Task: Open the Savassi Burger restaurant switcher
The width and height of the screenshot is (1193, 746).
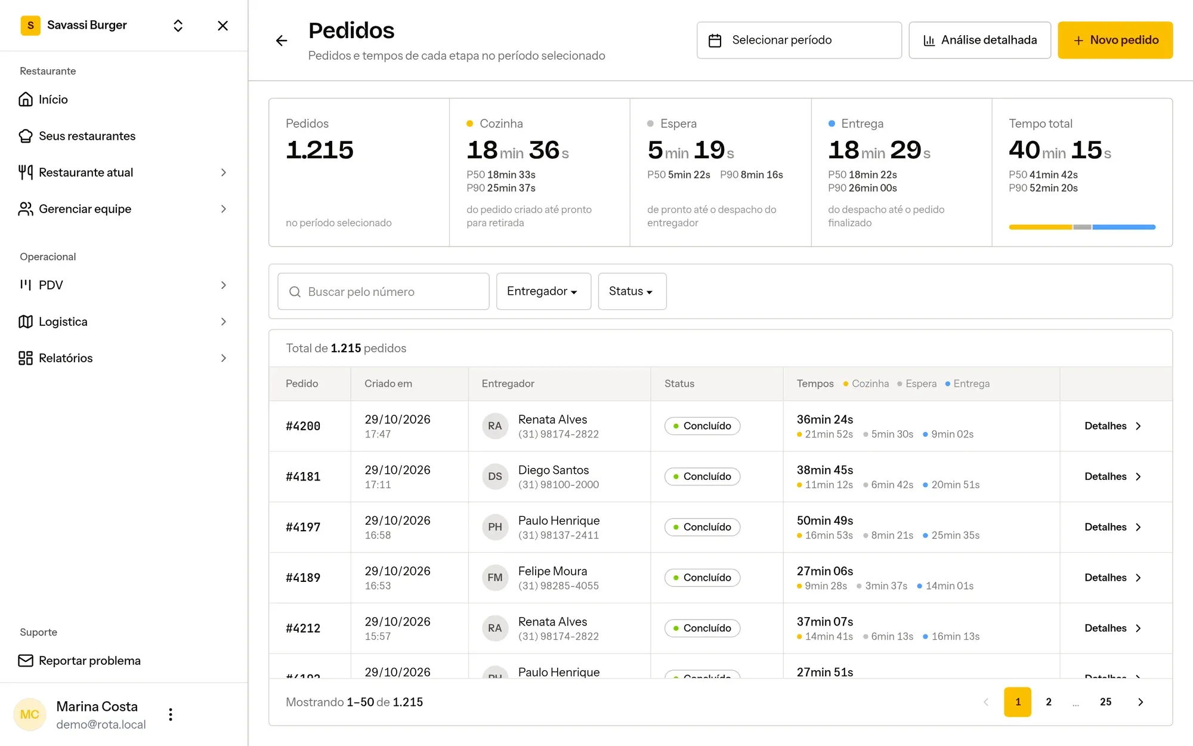Action: (x=178, y=26)
